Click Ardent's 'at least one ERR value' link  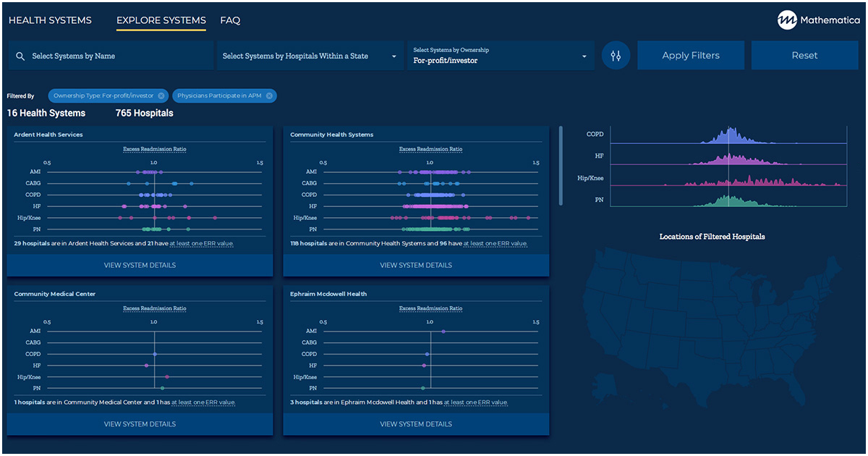[x=203, y=244]
